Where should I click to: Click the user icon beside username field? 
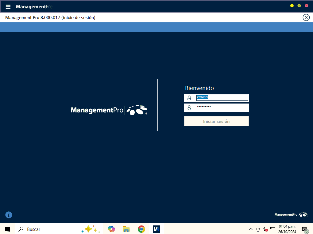pyautogui.click(x=189, y=98)
